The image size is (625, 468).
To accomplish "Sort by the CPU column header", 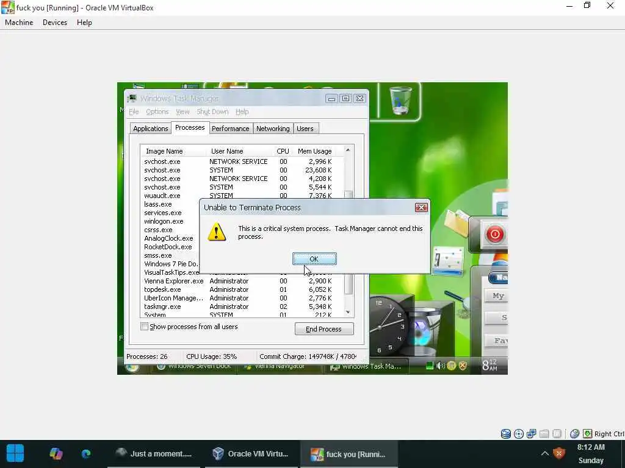I will coord(283,151).
